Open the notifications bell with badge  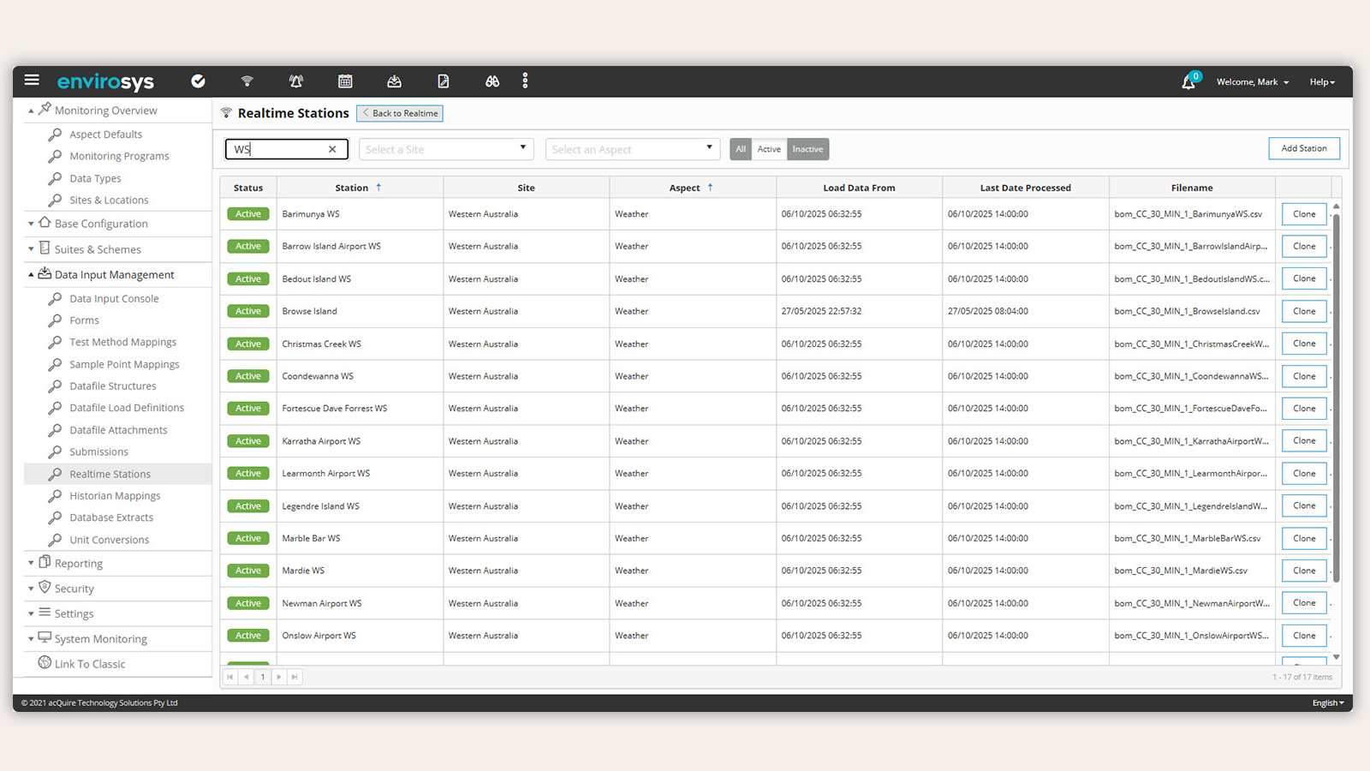tap(1188, 82)
